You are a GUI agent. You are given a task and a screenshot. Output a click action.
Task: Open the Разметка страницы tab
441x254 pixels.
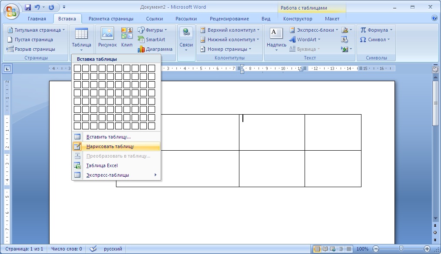(x=111, y=19)
